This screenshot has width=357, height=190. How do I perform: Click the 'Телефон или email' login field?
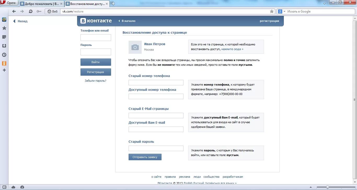pos(96,38)
